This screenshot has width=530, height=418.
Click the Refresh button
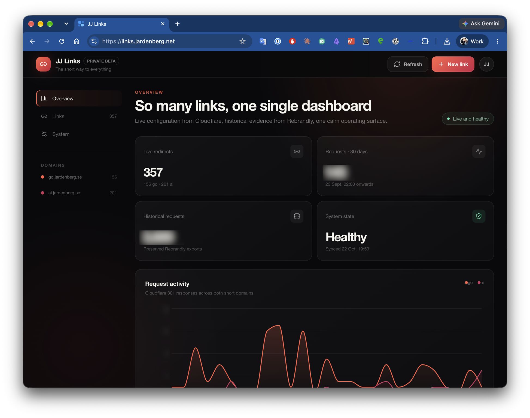tap(408, 64)
